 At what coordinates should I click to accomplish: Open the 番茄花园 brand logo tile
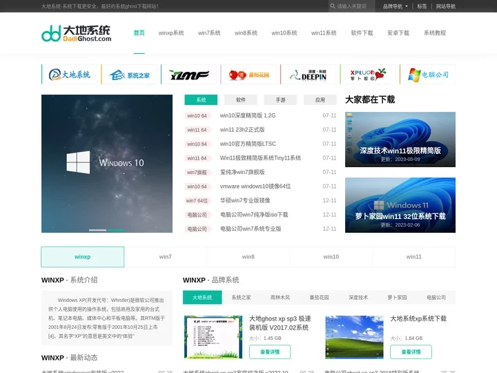pos(248,75)
